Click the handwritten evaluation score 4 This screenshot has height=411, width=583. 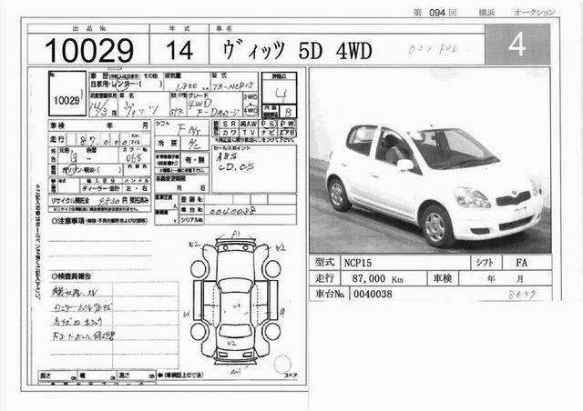pyautogui.click(x=281, y=95)
